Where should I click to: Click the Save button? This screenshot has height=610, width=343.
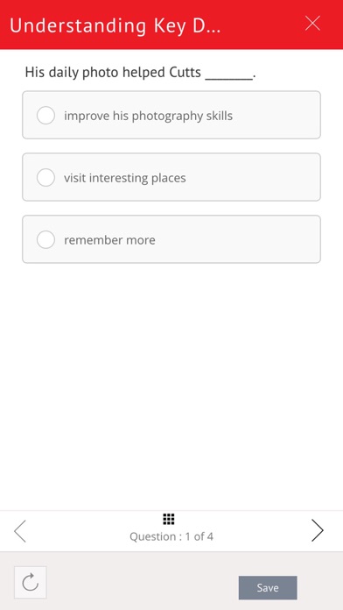point(268,587)
